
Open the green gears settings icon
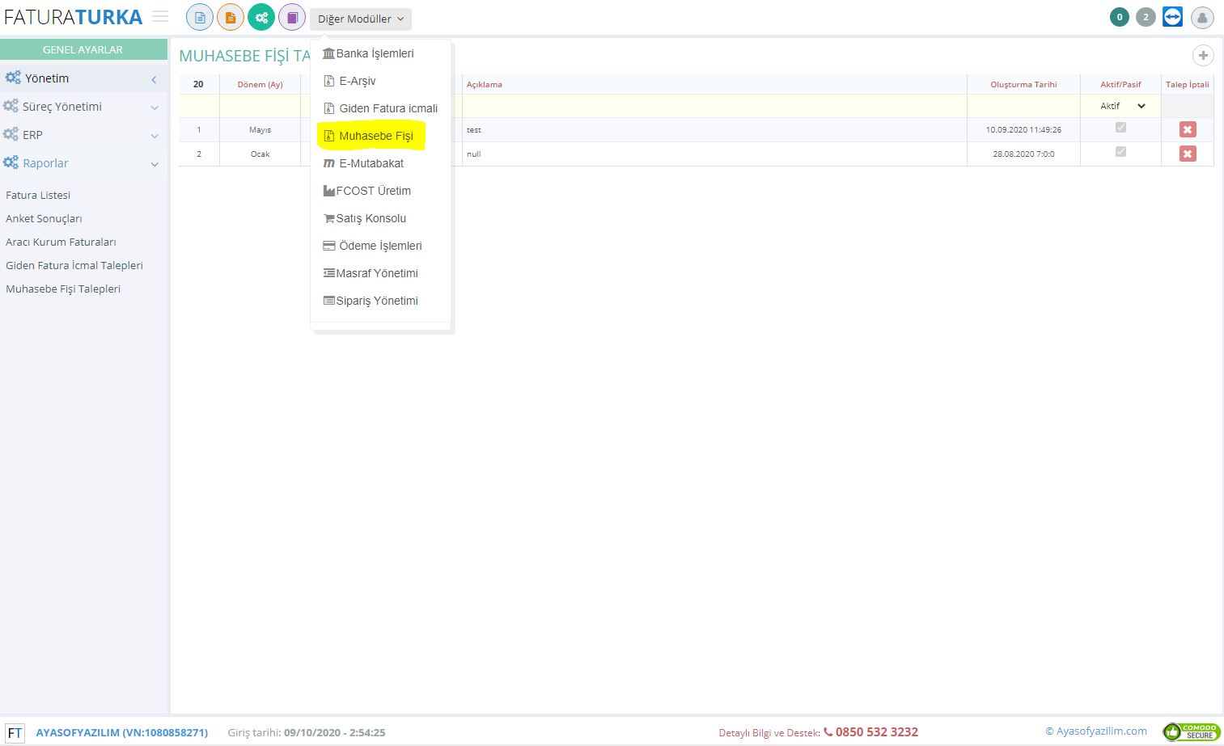tap(261, 17)
